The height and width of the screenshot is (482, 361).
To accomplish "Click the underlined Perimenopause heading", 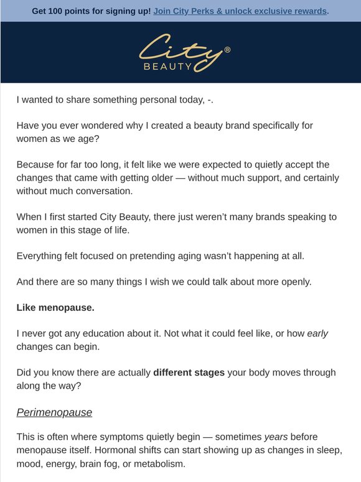I will click(x=54, y=412).
